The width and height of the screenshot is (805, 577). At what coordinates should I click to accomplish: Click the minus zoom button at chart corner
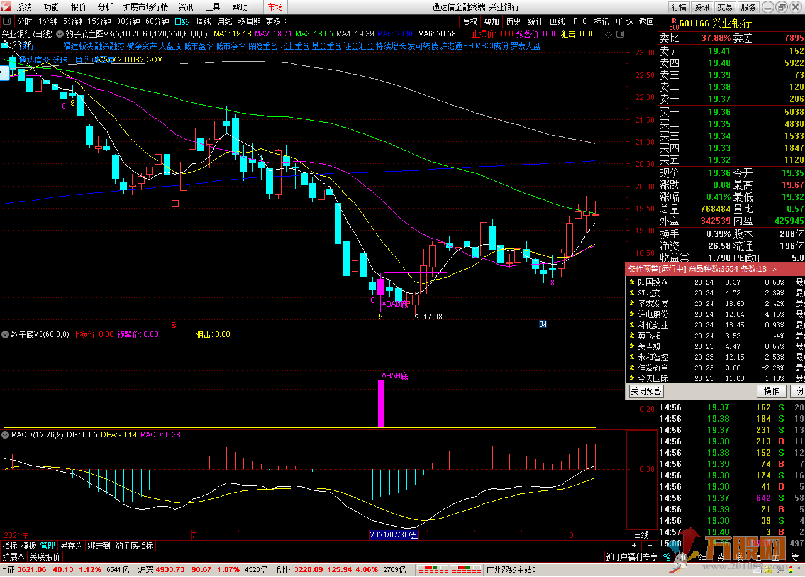[651, 546]
